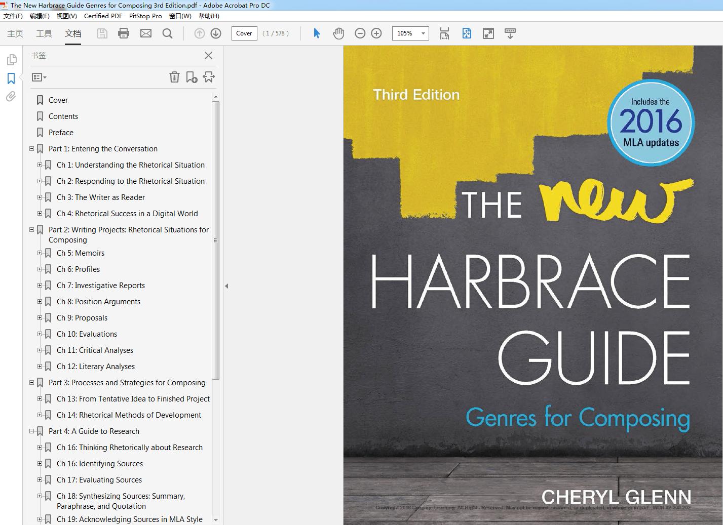
Task: Add a new bookmark icon
Action: [x=192, y=77]
